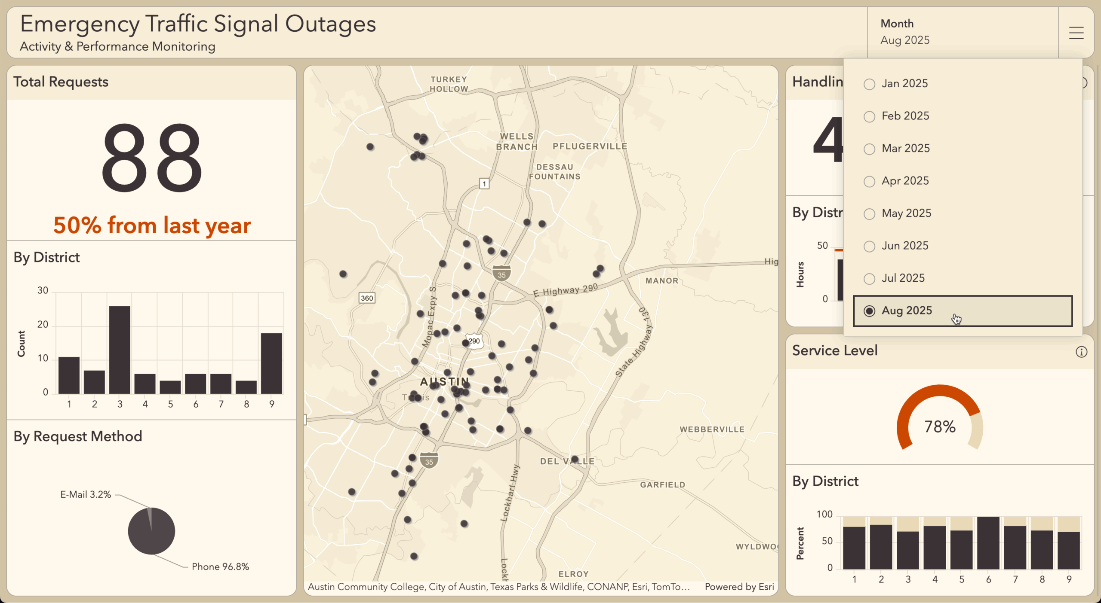Click the Service Level info icon

1081,352
